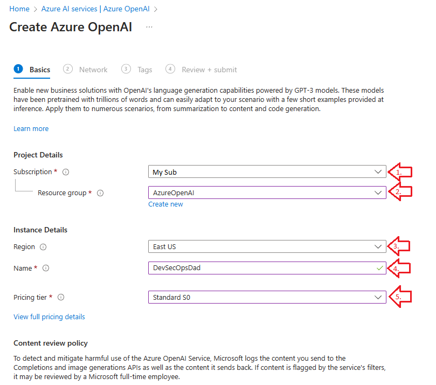Click the Resource group info icon
This screenshot has height=385, width=436.
[x=100, y=193]
